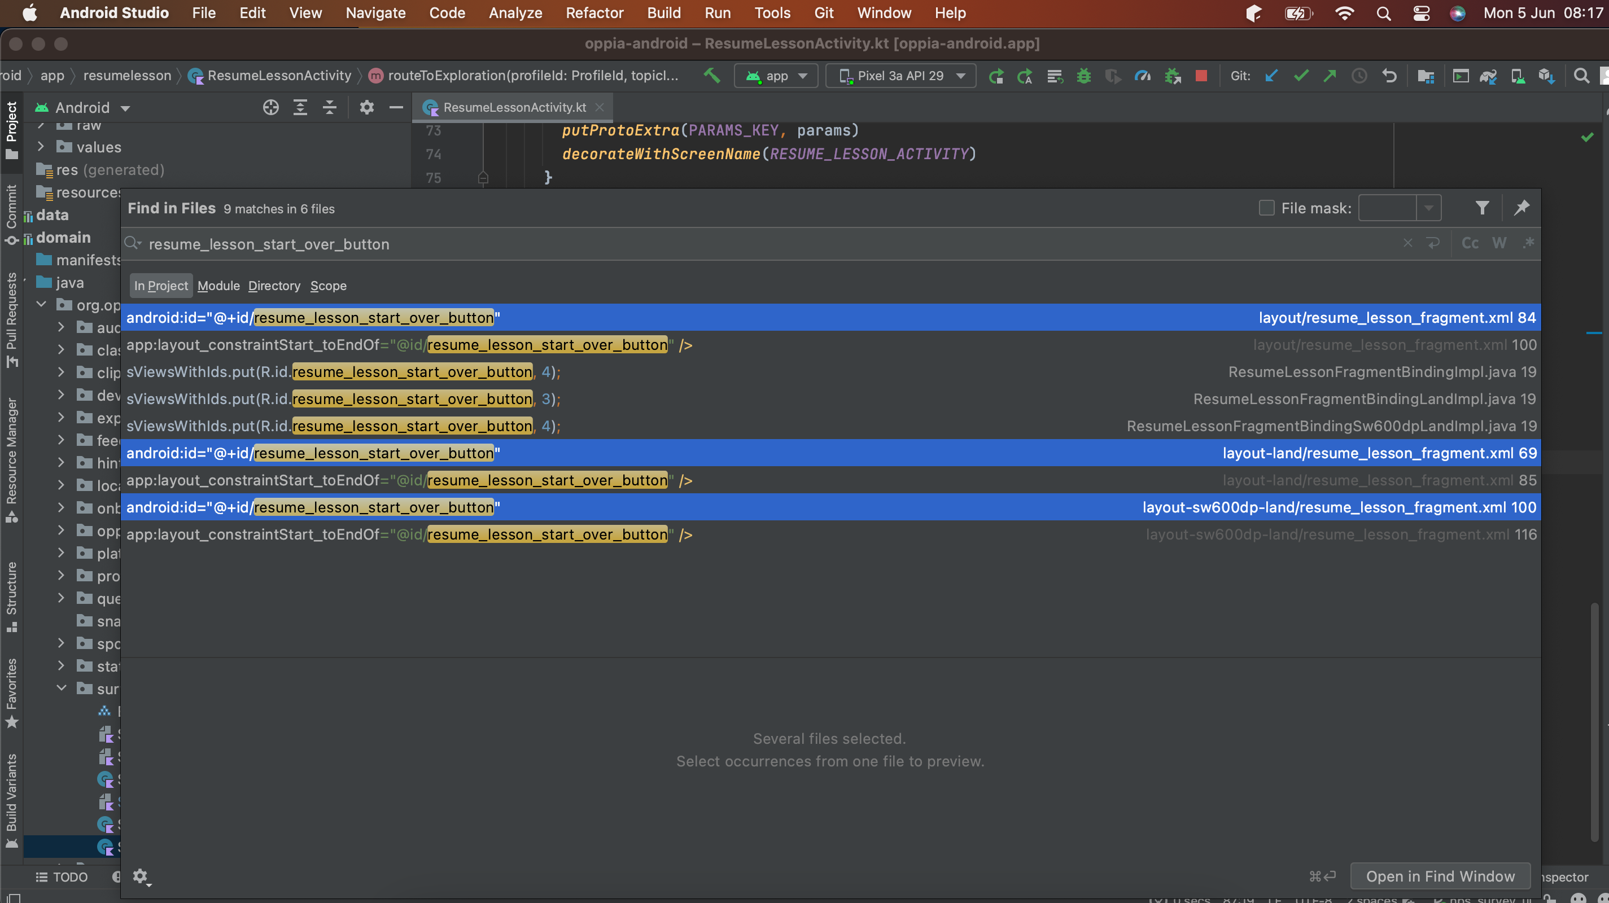Image resolution: width=1609 pixels, height=903 pixels.
Task: Click the Open in Find Window button
Action: pyautogui.click(x=1440, y=876)
